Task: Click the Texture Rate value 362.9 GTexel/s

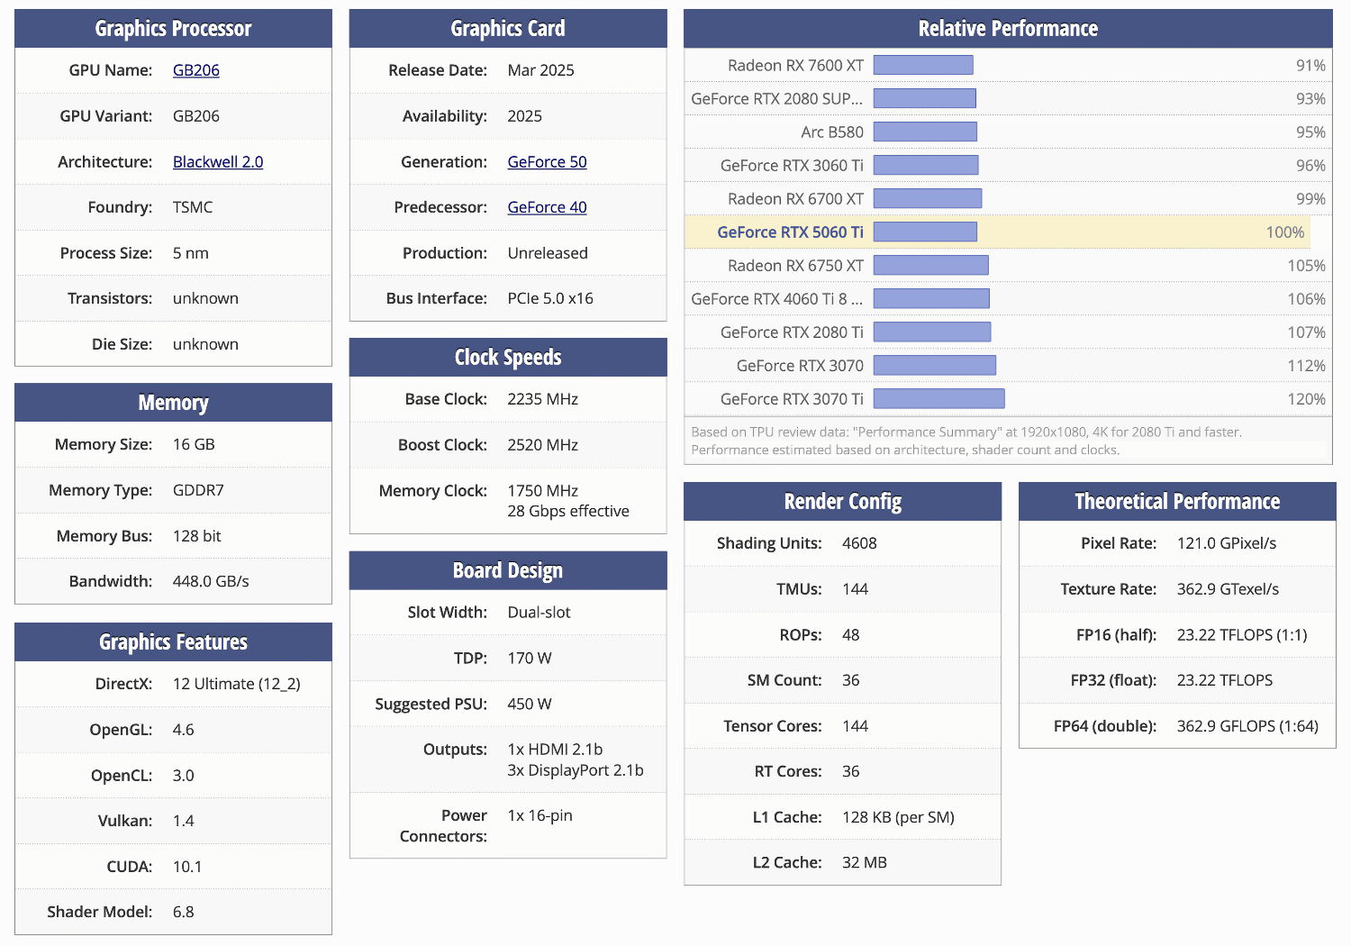Action: [x=1228, y=589]
